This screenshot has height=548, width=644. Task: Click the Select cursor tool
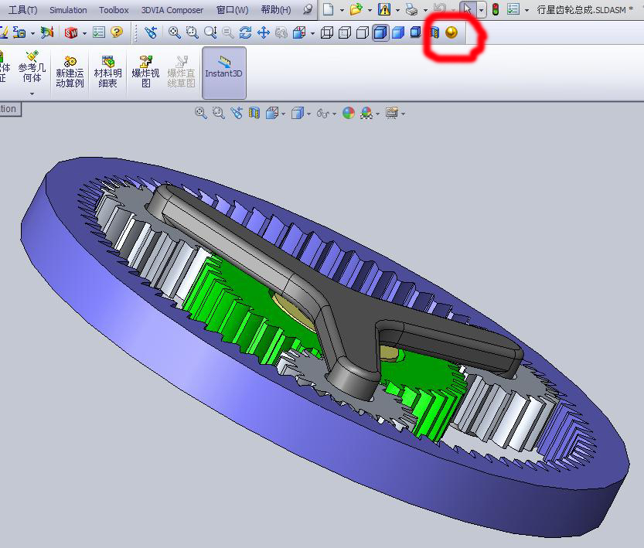[x=467, y=9]
